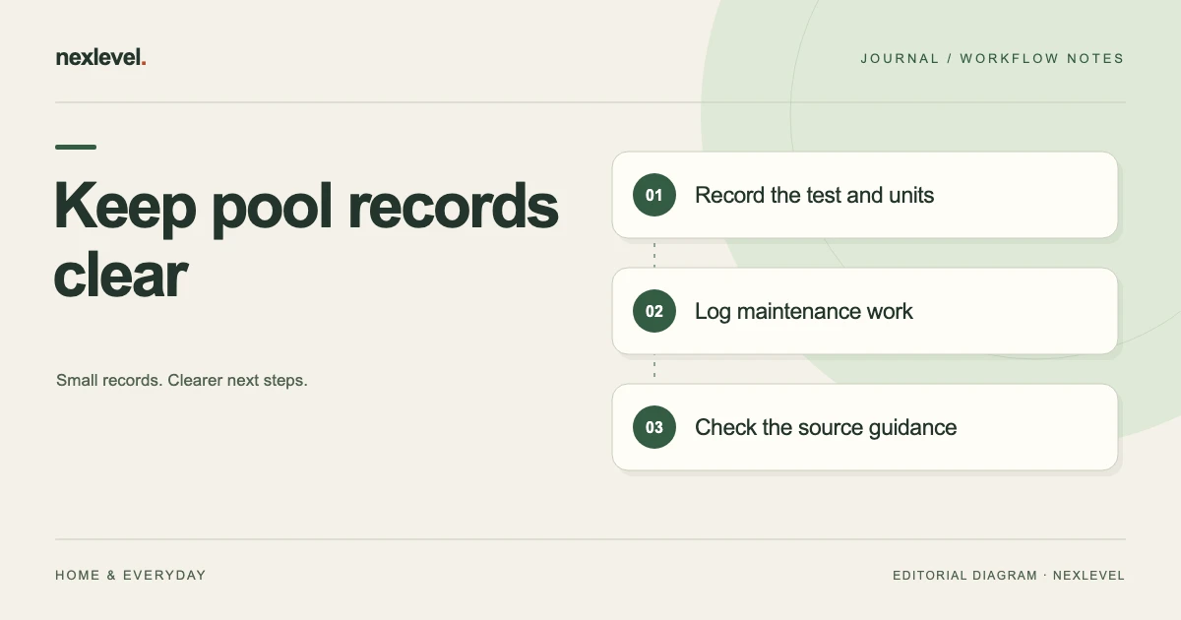Click the 'Editorial Diagram · Nexlevel' footer text

click(x=1009, y=575)
